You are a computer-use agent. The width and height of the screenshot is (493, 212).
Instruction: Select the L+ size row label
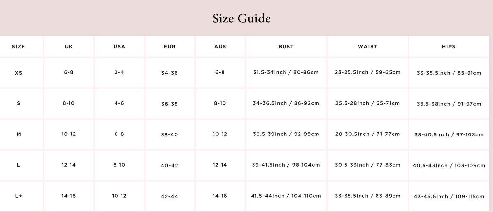[19, 196]
